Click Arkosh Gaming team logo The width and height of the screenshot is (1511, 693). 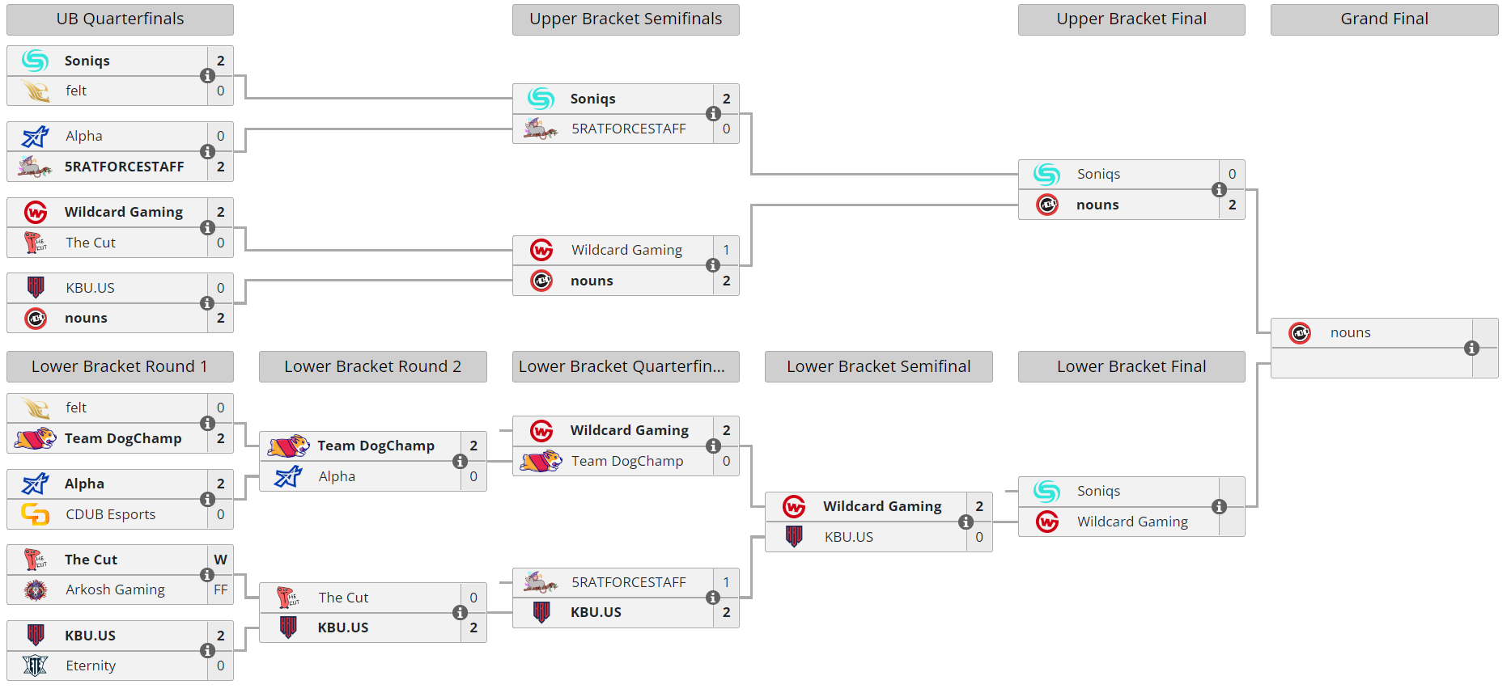(x=35, y=590)
